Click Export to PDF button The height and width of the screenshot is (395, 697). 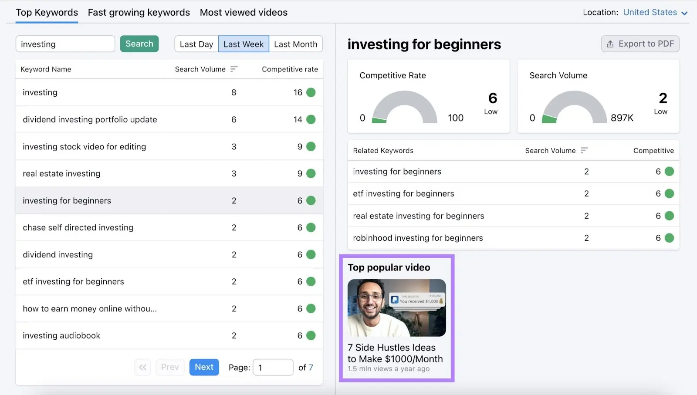click(640, 44)
